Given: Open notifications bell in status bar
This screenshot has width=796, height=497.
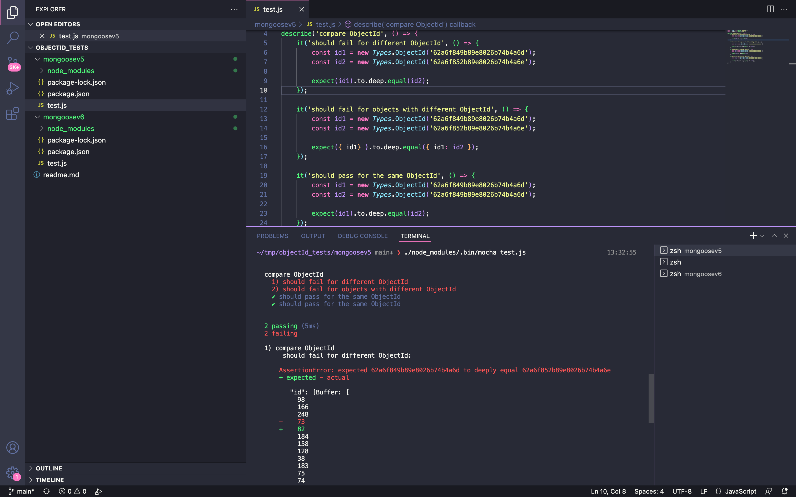Looking at the screenshot, I should (784, 491).
